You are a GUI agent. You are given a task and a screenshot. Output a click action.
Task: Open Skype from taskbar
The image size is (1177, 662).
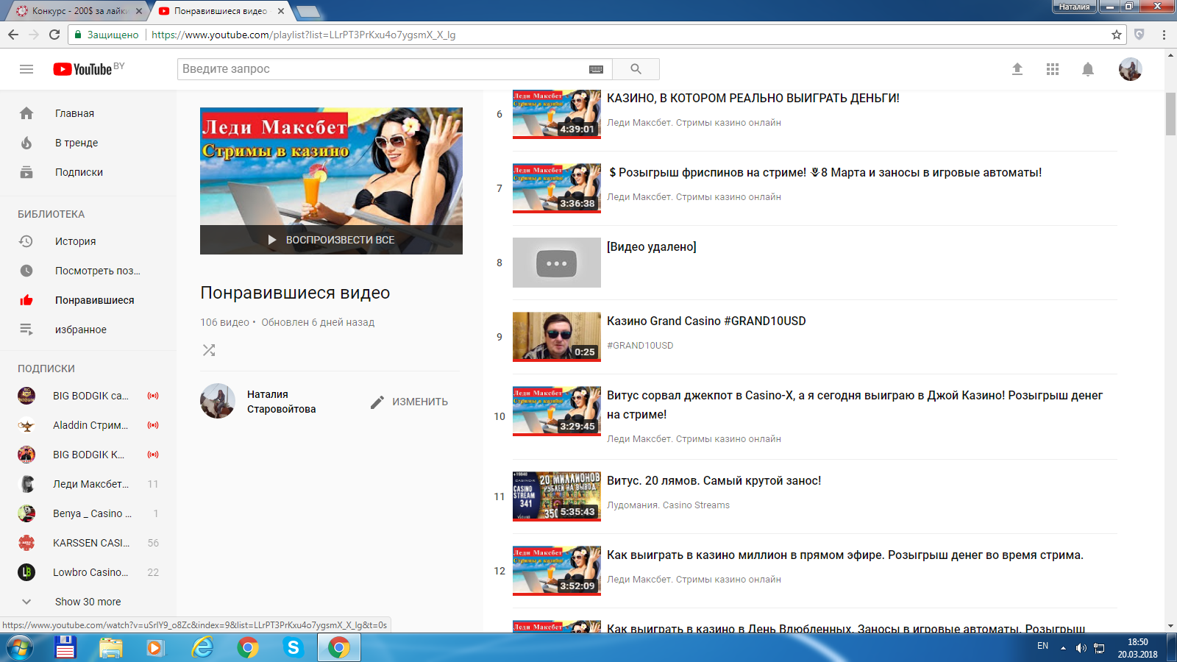point(294,648)
